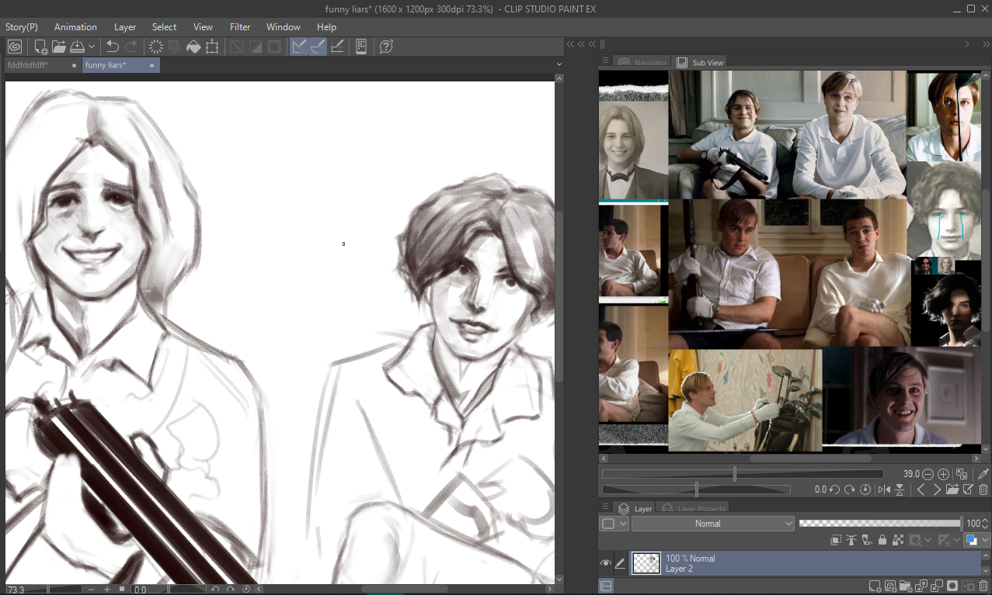Expand the layer color dropdown arrow
The width and height of the screenshot is (992, 595).
[985, 540]
